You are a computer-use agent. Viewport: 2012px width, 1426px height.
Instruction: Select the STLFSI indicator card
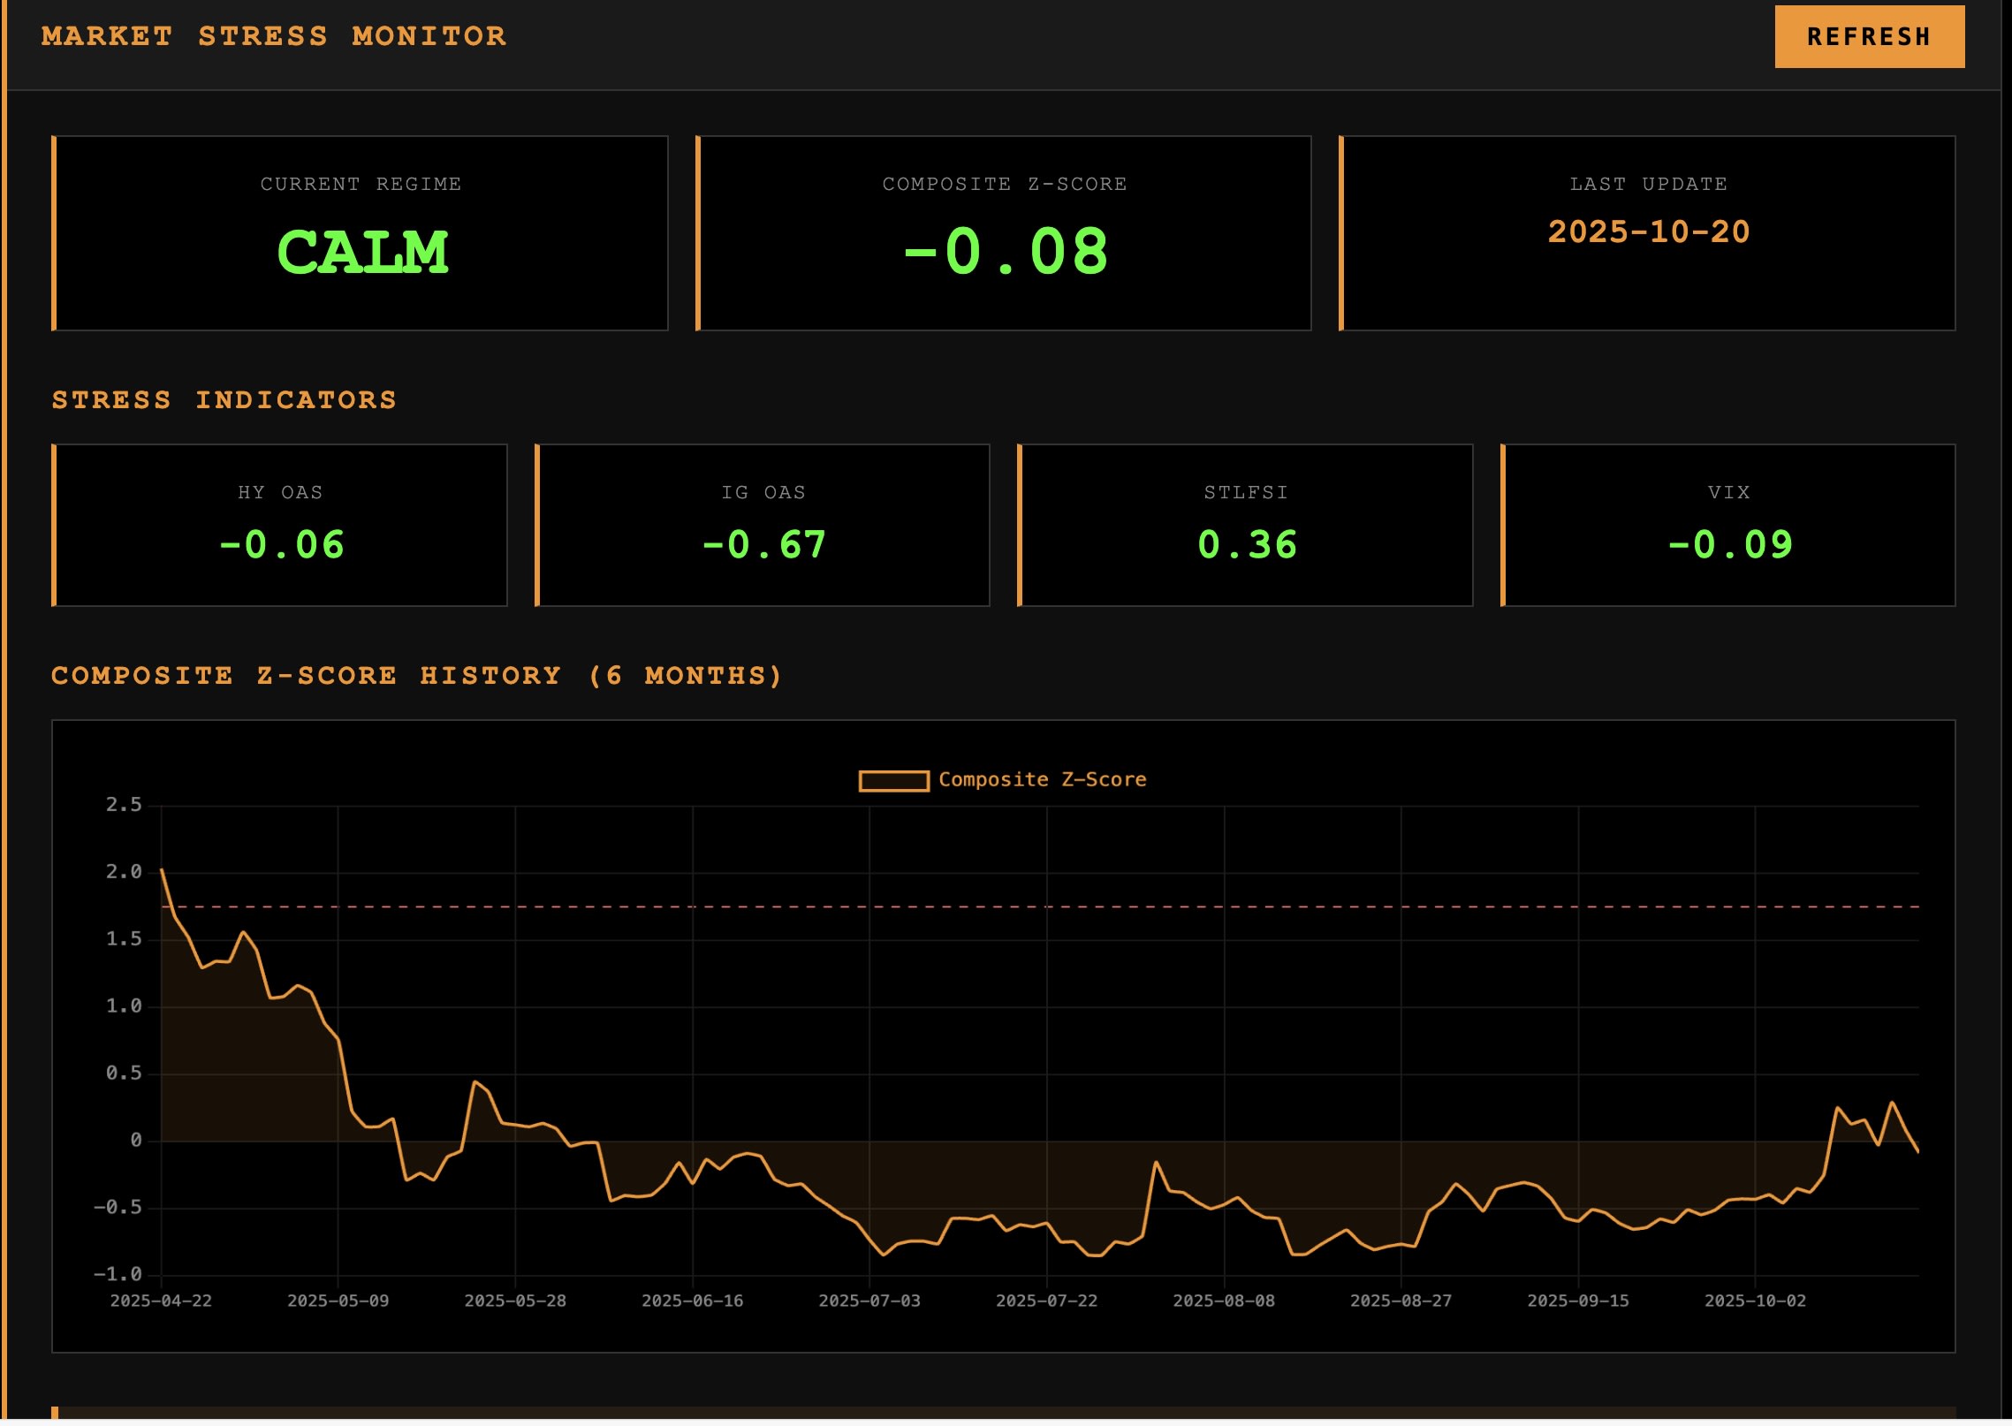(x=1246, y=526)
